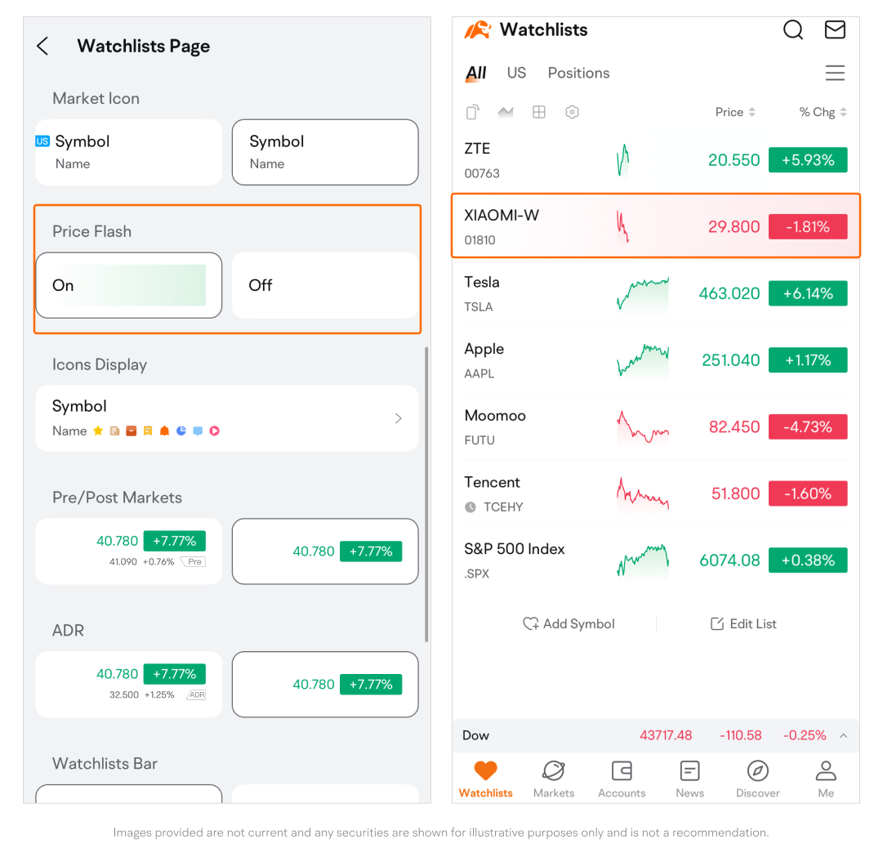883x857 pixels.
Task: Click the blue chat bubble icon in Icons Display
Action: (x=198, y=431)
